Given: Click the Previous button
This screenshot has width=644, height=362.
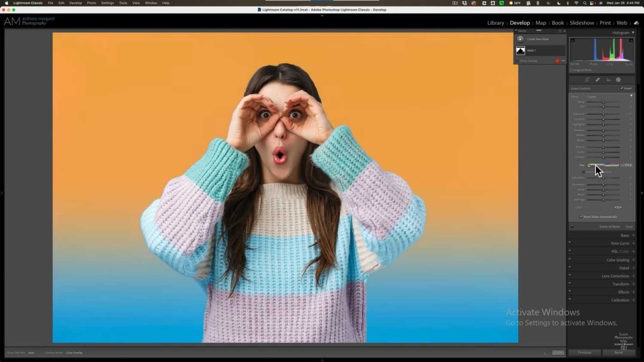Looking at the screenshot, I should point(584,352).
